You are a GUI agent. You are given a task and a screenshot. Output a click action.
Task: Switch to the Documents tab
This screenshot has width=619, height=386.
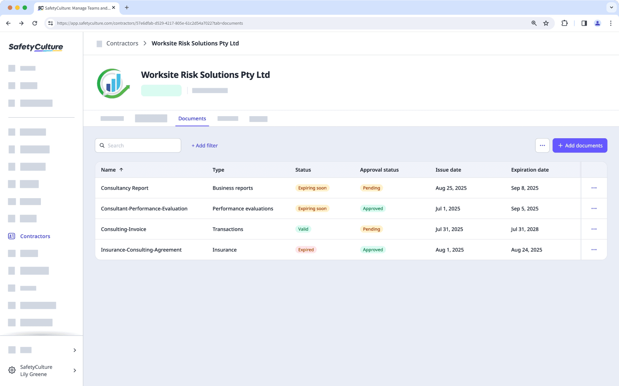[x=192, y=118]
